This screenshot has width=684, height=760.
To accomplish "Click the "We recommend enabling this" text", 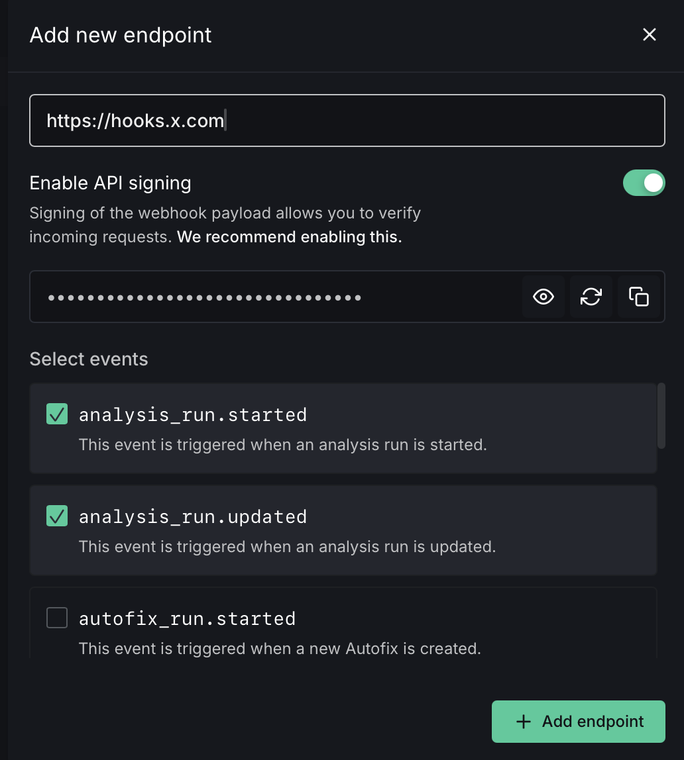I will click(290, 237).
